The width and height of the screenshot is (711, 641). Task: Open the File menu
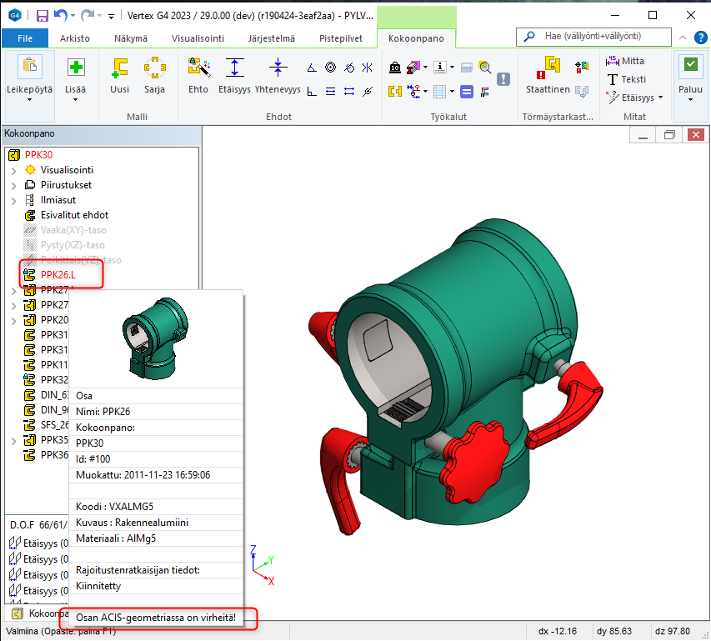click(x=25, y=38)
